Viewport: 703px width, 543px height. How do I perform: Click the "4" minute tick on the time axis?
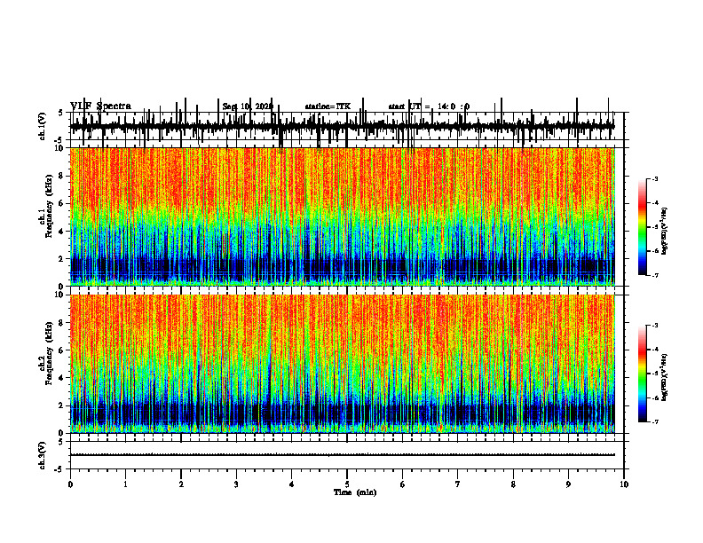[x=292, y=484]
